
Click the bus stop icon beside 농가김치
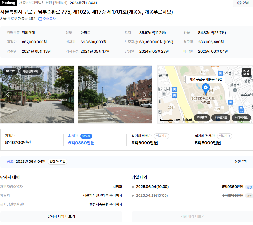pos(174,89)
